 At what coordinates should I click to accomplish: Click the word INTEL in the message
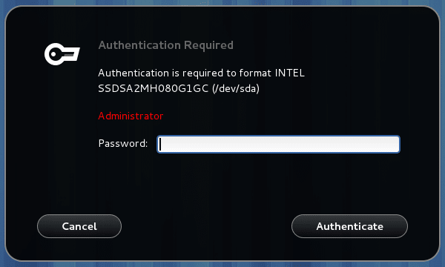[x=290, y=73]
